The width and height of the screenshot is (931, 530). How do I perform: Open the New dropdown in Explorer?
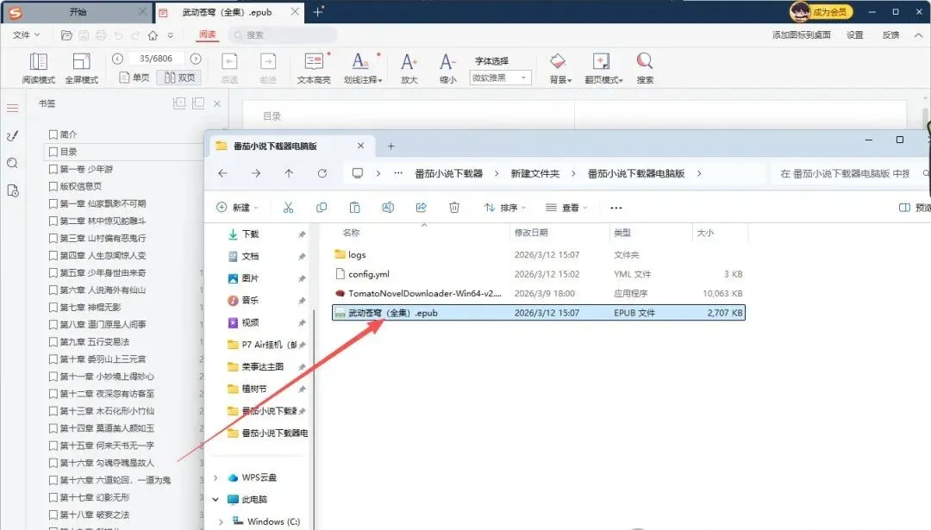click(x=238, y=208)
